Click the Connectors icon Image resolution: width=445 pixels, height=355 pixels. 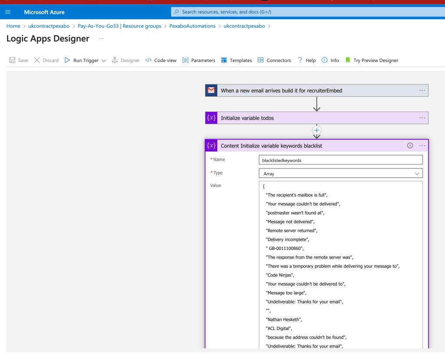tap(261, 60)
